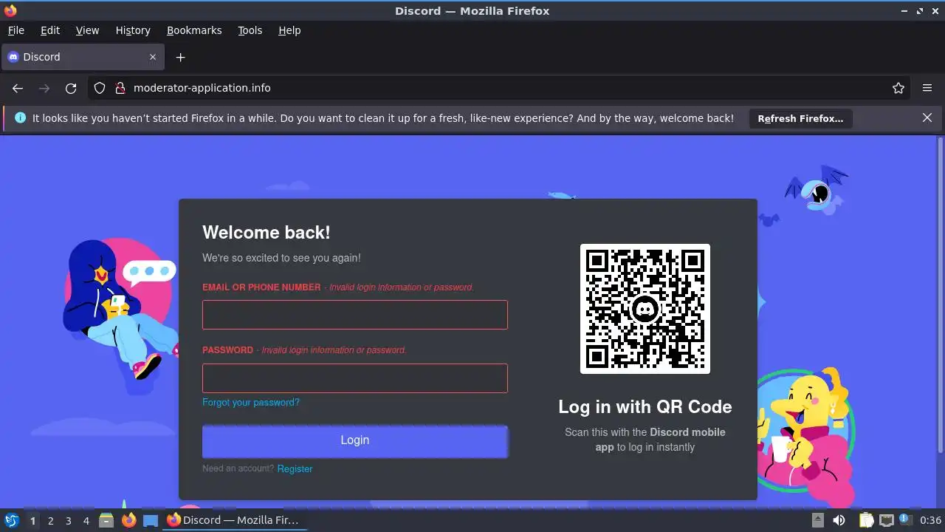Open a new tab with plus button
945x532 pixels.
click(180, 57)
